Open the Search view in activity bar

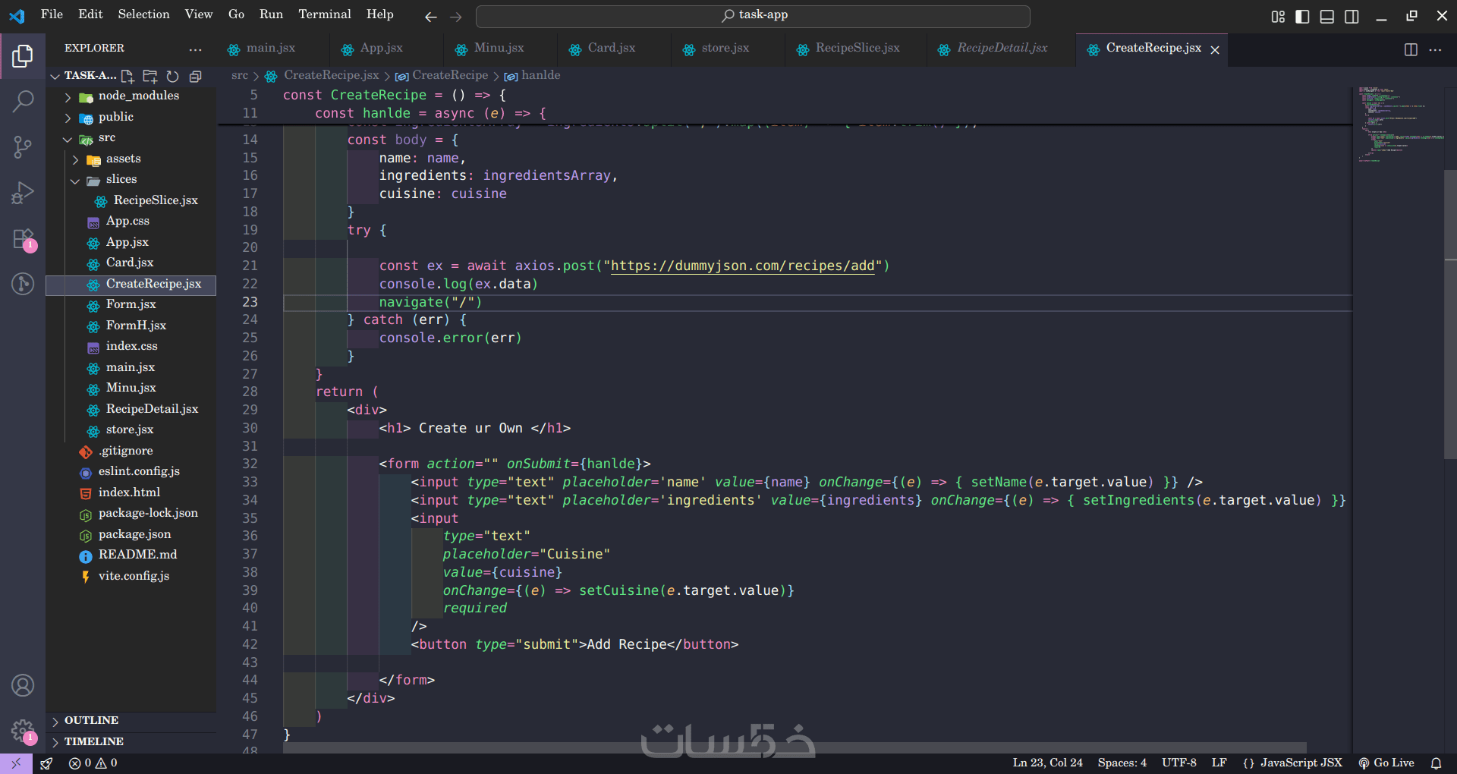point(23,101)
